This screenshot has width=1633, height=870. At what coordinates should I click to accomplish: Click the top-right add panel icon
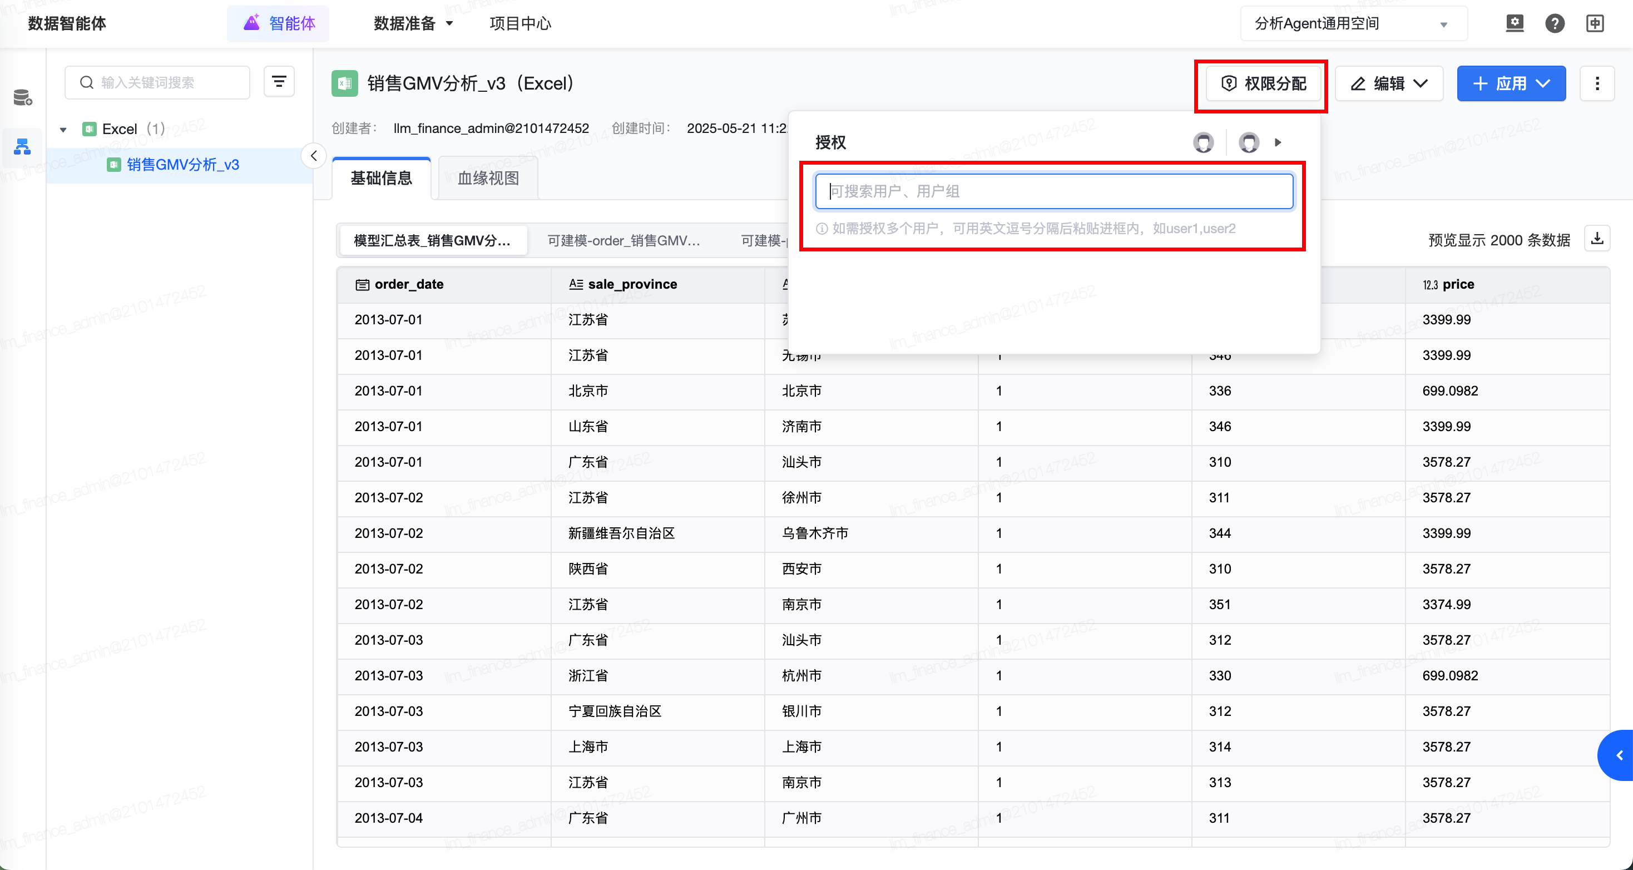click(x=1595, y=23)
